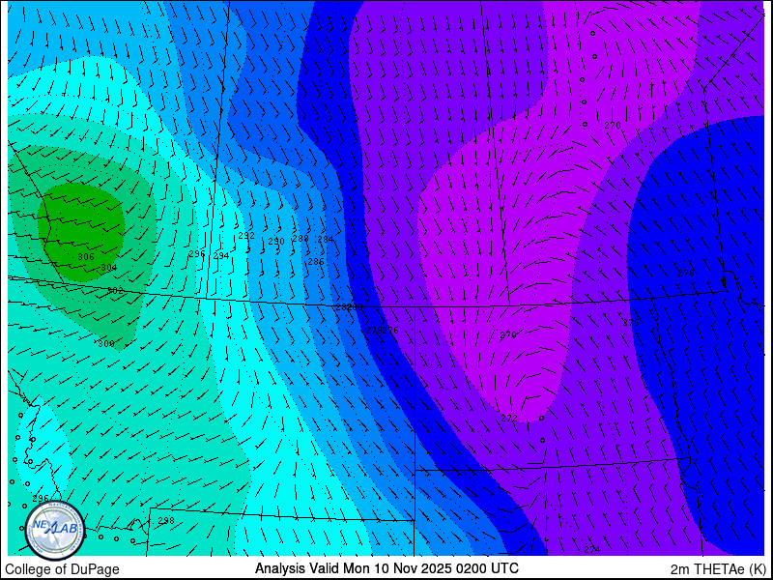Select the 306 contour label
The height and width of the screenshot is (580, 773).
[86, 256]
